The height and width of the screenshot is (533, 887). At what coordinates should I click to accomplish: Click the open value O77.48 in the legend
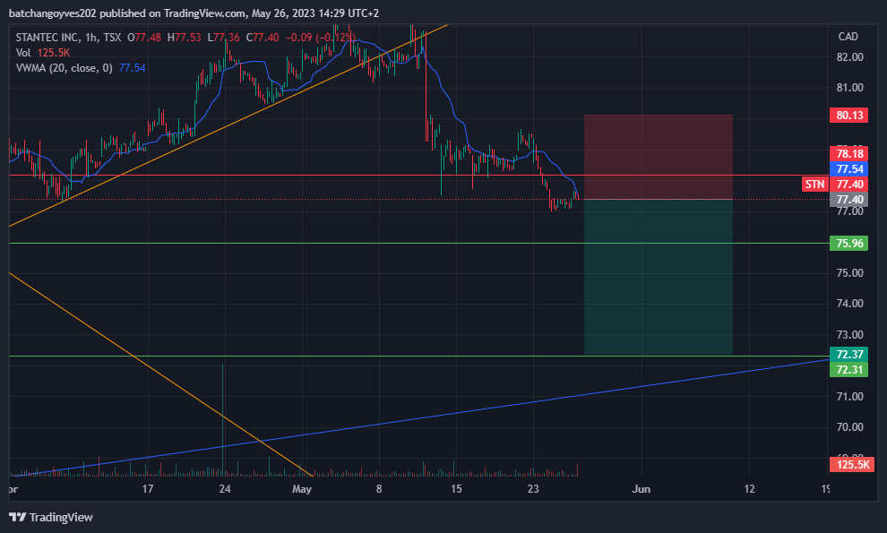point(144,38)
